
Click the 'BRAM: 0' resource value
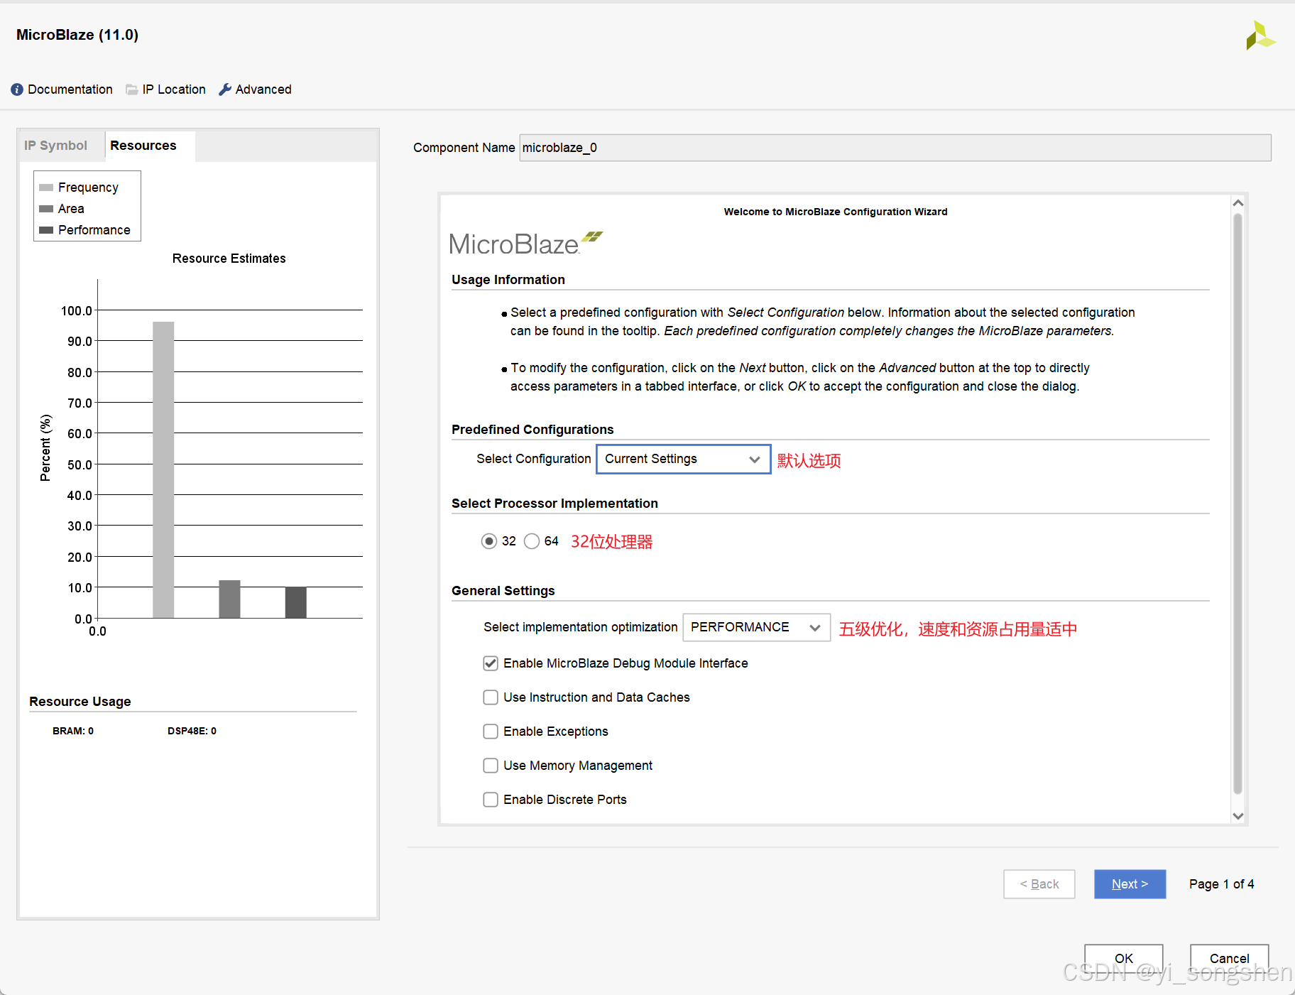[x=73, y=731]
